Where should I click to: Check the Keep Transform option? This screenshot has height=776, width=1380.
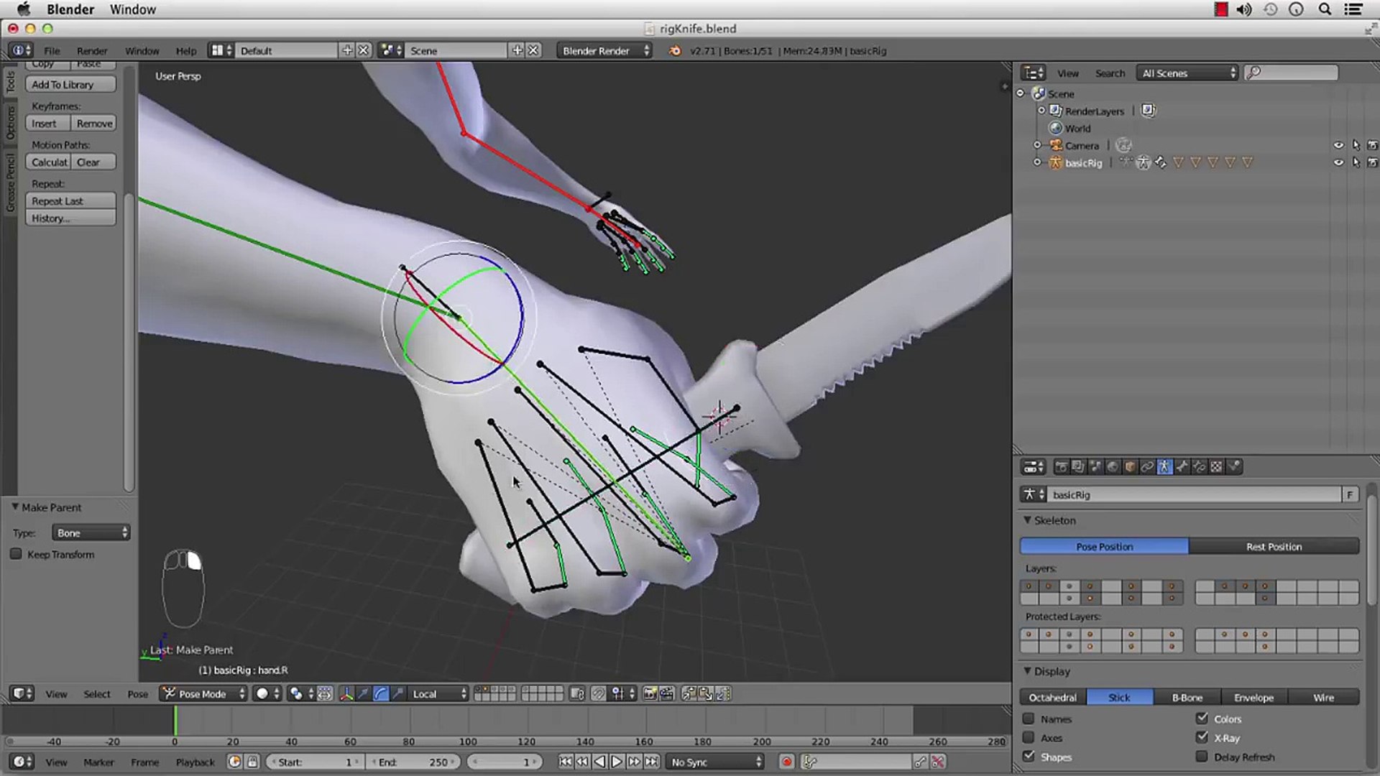coord(16,554)
